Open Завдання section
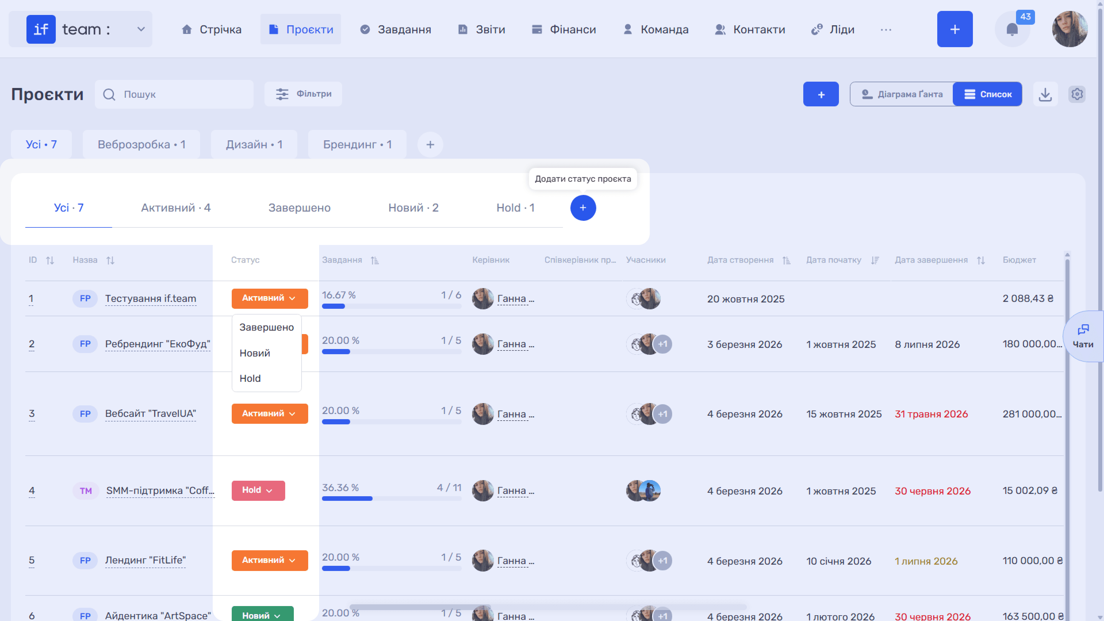Screen dimensions: 1104x621 click(395, 29)
